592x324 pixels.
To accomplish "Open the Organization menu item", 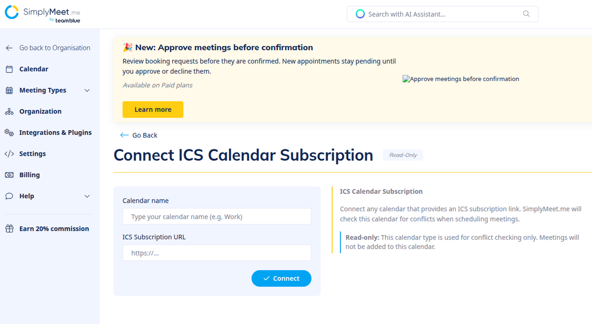I will pyautogui.click(x=40, y=111).
